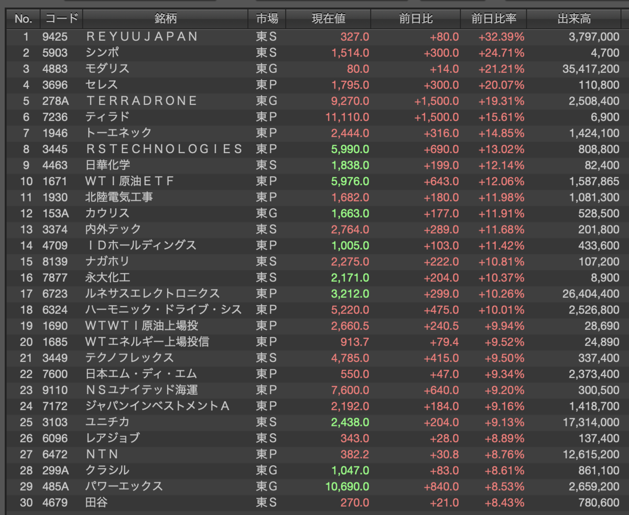Sort by 銘柄 column header
629x515 pixels.
[x=166, y=19]
